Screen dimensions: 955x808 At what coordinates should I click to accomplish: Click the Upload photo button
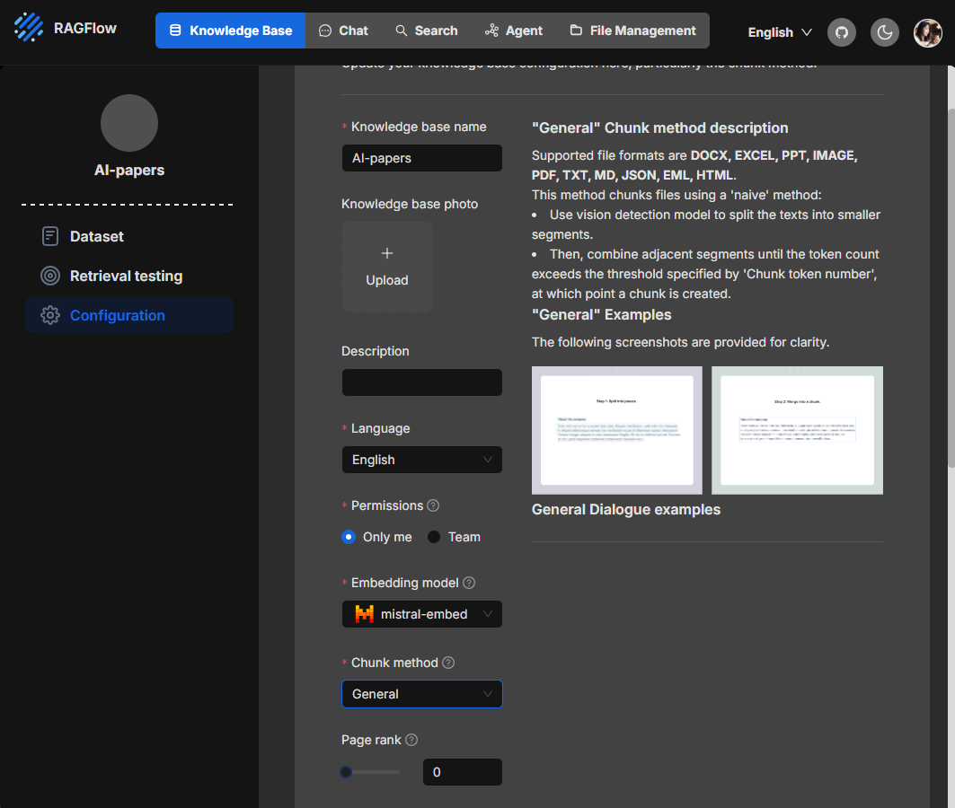coord(386,267)
